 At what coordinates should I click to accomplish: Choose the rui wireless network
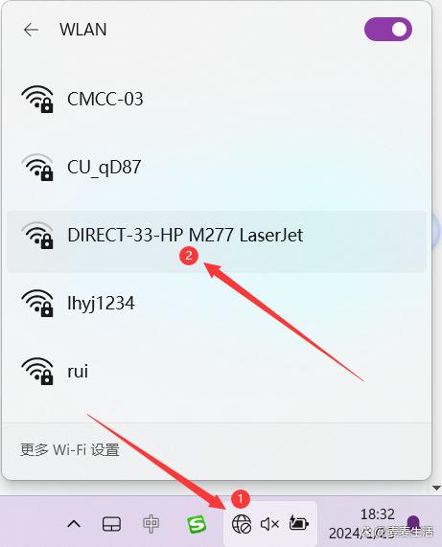click(217, 371)
